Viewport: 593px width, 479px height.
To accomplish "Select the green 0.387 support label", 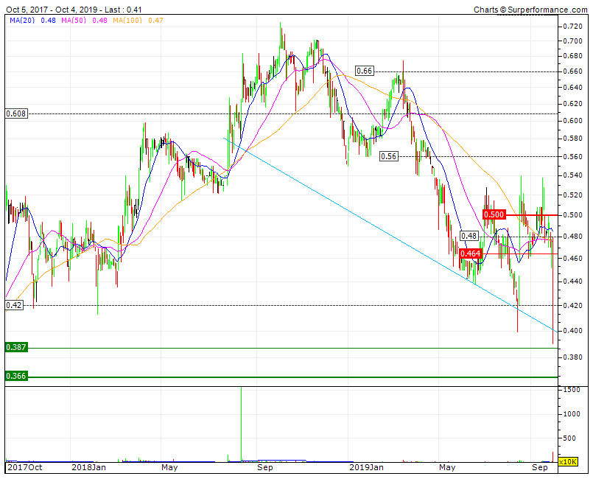I will 16,347.
